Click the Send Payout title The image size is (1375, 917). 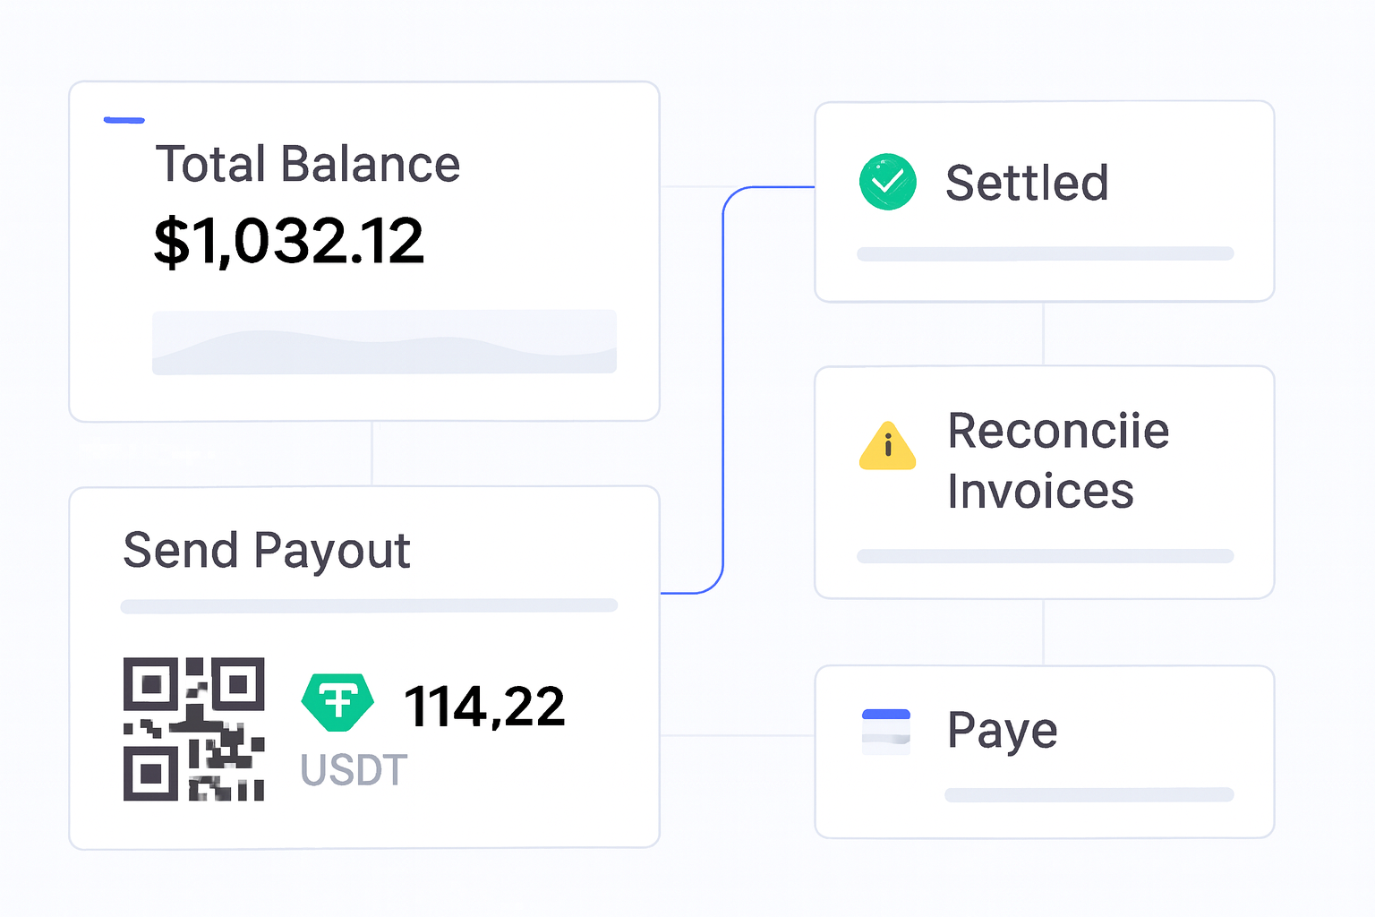tap(267, 550)
